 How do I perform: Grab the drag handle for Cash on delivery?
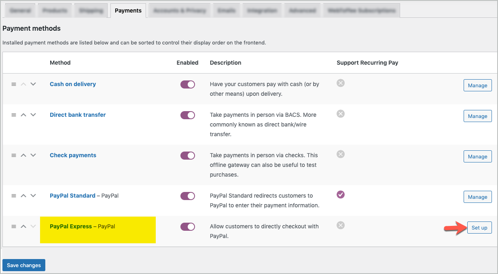13,84
